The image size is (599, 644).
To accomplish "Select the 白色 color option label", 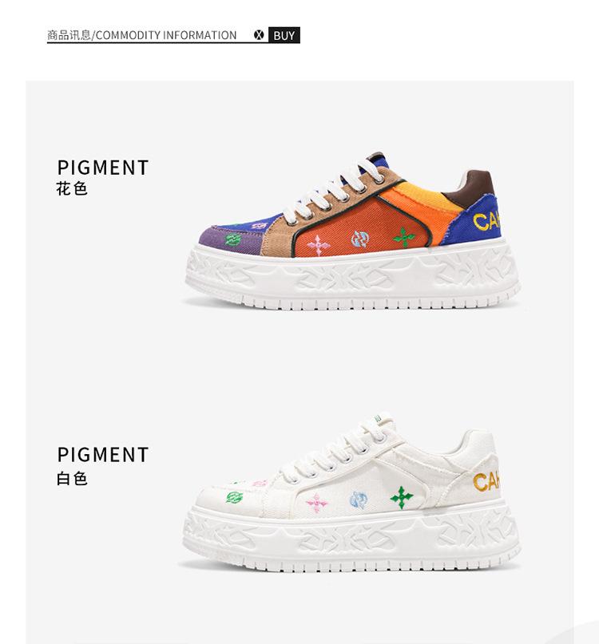I will tap(72, 479).
